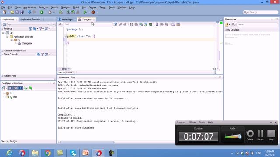Collapse Application Sources folder node
The image size is (280, 157).
pos(7,37)
